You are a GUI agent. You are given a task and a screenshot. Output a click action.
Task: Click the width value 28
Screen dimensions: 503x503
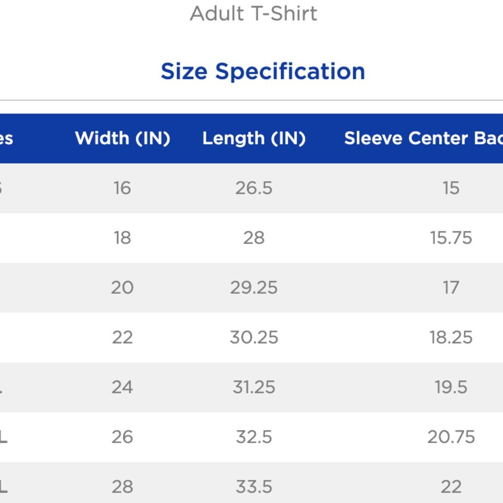(122, 486)
